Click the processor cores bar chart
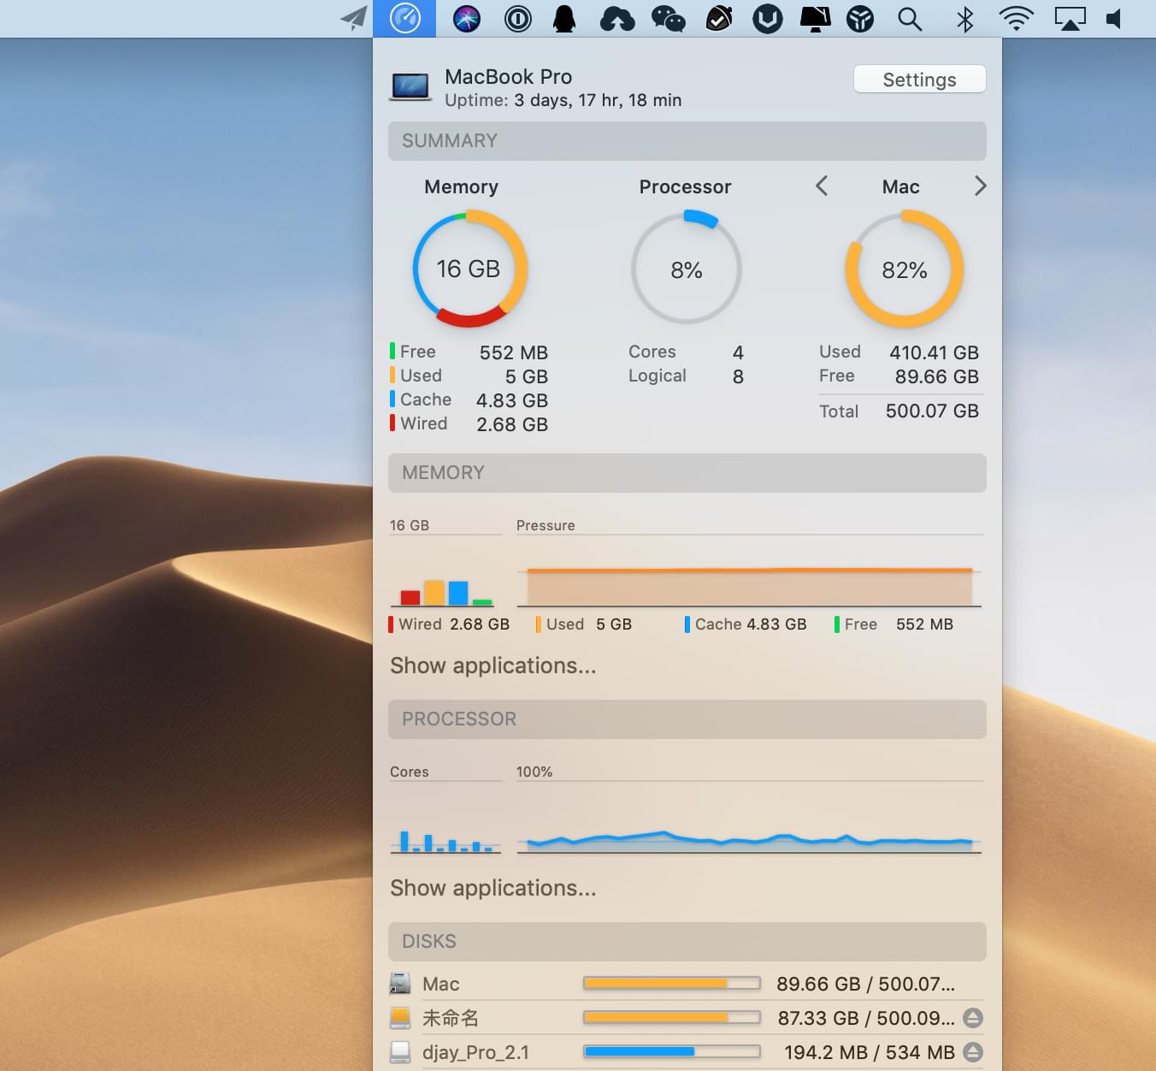 click(446, 841)
